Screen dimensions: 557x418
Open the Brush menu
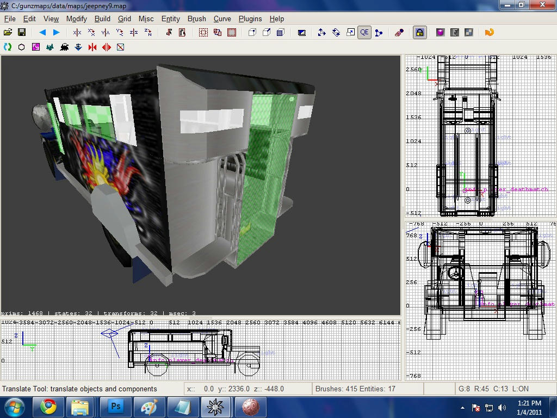coord(196,19)
